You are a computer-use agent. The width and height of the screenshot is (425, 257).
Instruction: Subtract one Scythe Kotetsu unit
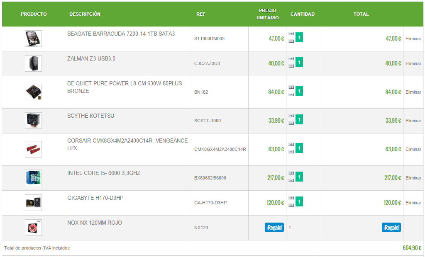pos(291,123)
